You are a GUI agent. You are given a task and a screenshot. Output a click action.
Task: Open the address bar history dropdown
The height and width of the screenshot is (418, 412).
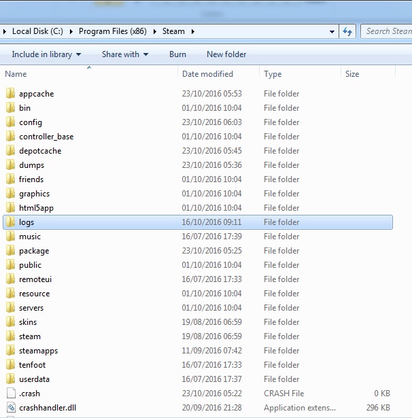332,31
